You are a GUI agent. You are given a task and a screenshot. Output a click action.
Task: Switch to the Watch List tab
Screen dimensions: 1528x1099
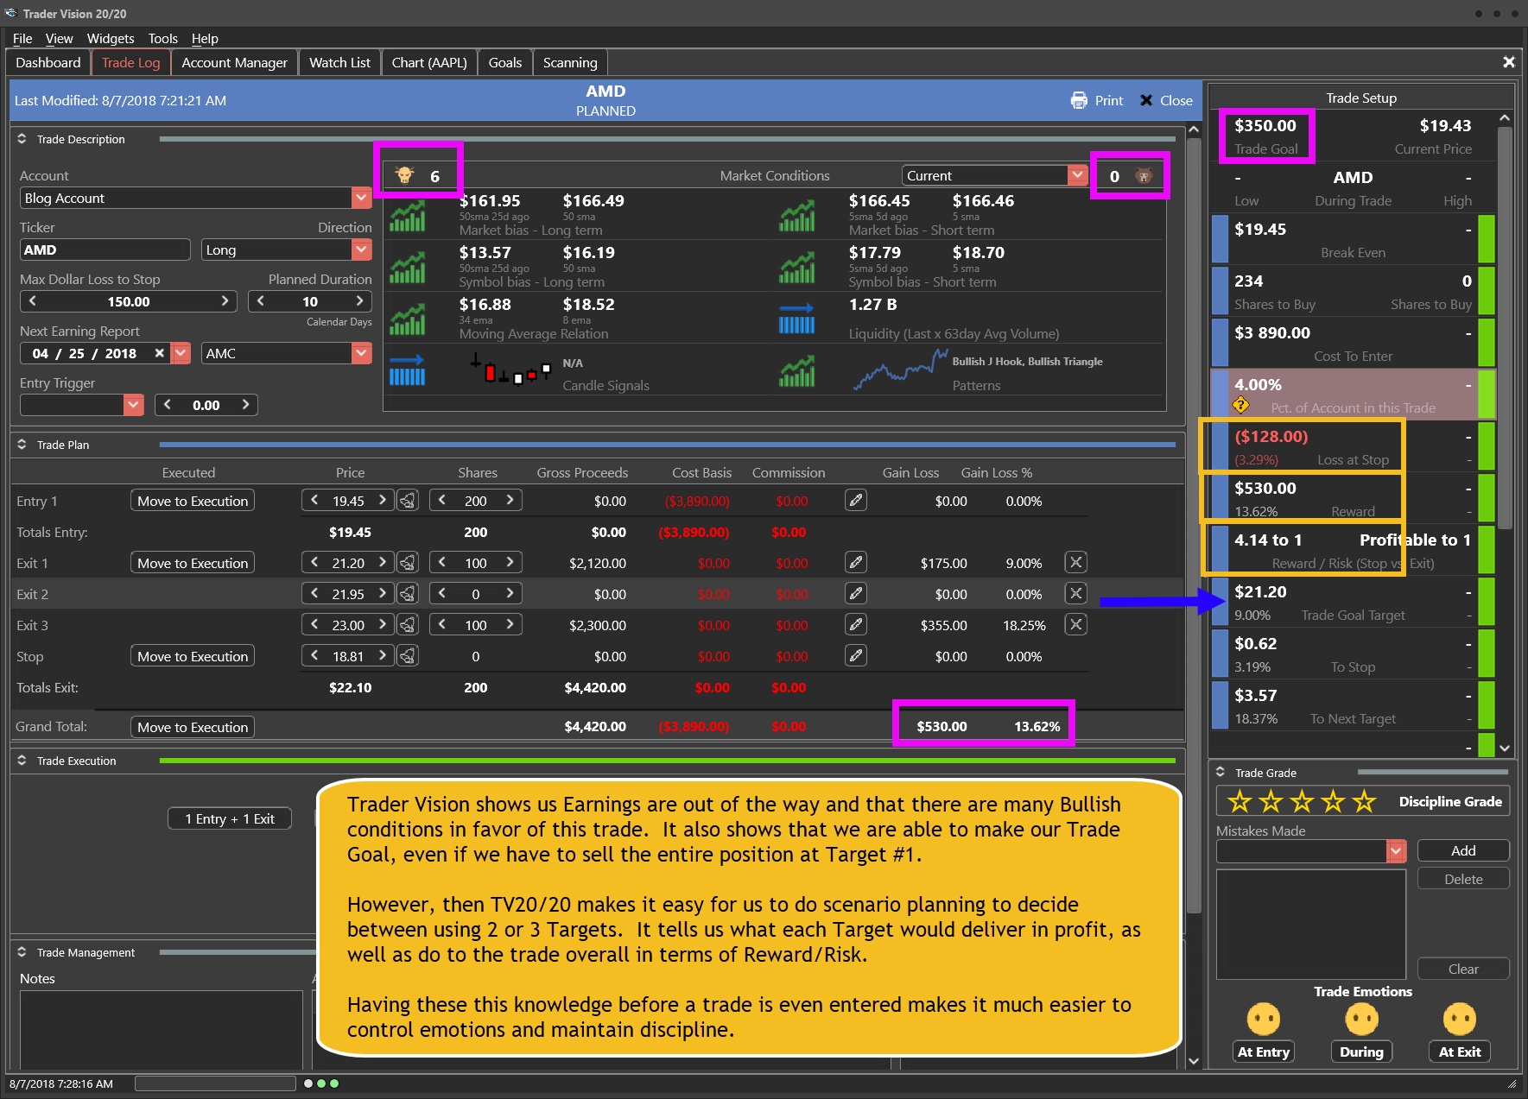tap(339, 63)
